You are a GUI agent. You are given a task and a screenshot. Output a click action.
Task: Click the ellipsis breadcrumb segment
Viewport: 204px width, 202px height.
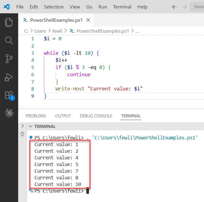[137, 31]
